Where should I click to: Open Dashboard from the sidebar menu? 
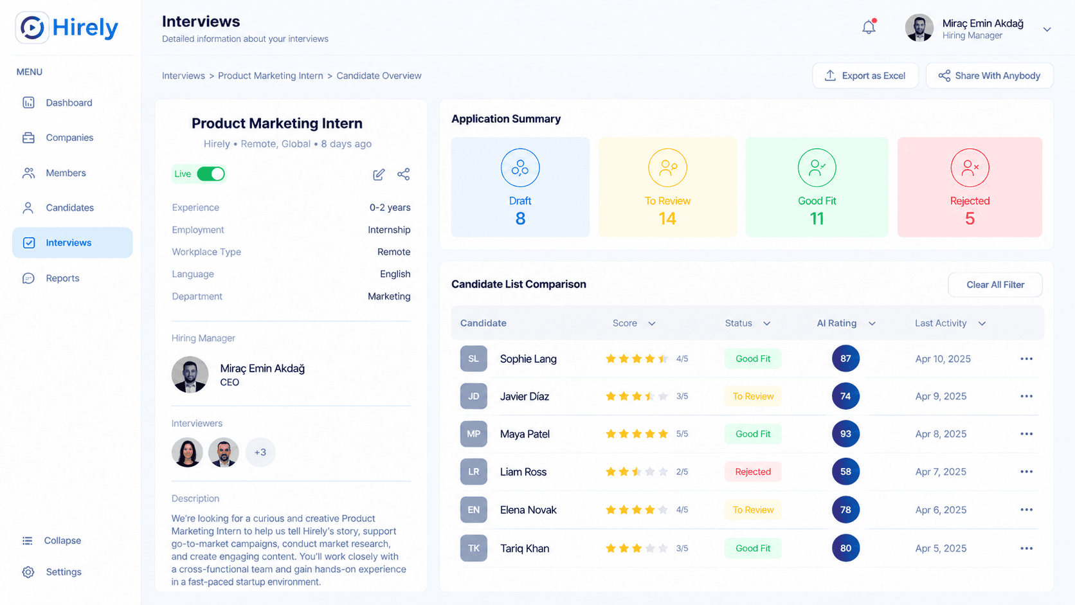(72, 103)
